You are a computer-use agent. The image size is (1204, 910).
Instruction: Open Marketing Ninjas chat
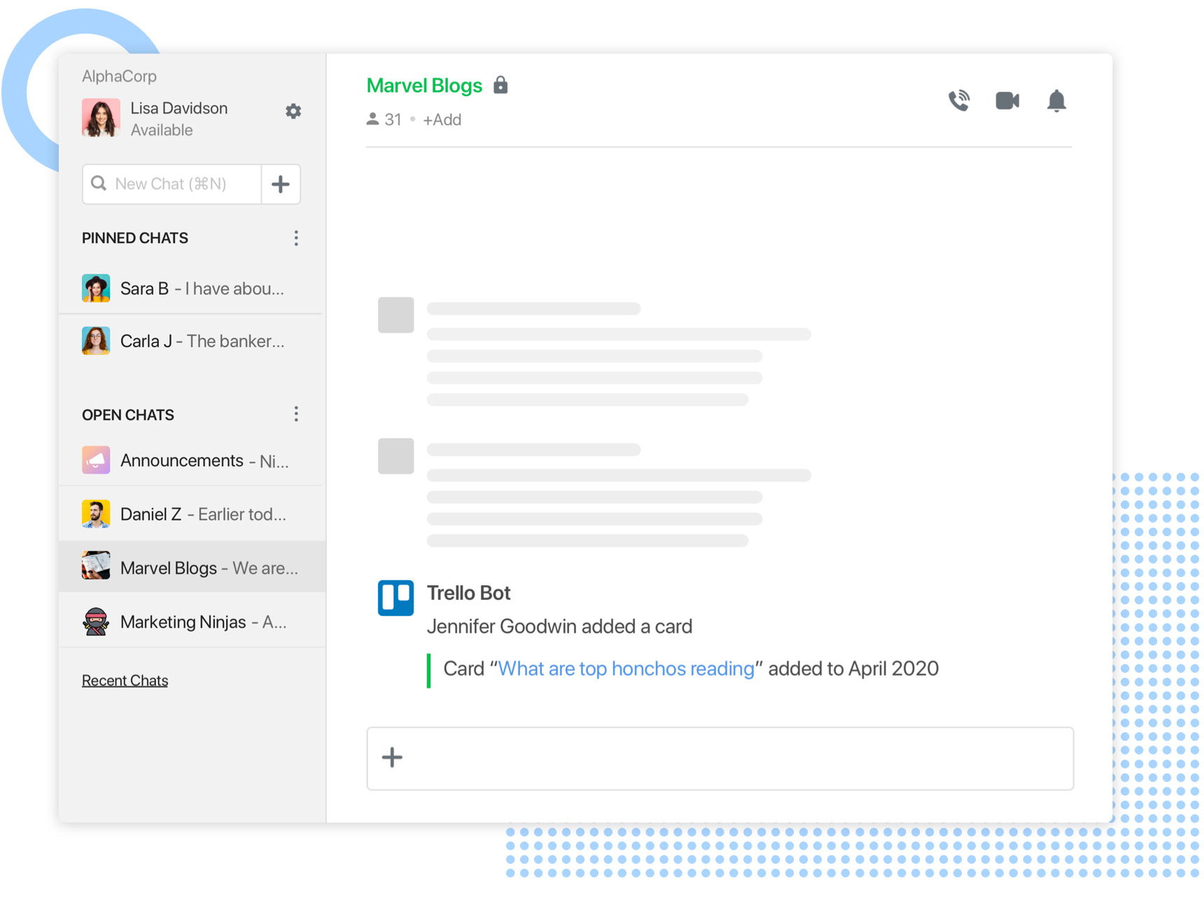click(192, 622)
